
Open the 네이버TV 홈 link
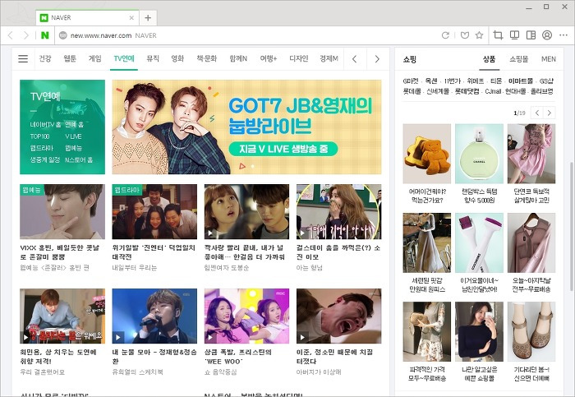tap(45, 124)
